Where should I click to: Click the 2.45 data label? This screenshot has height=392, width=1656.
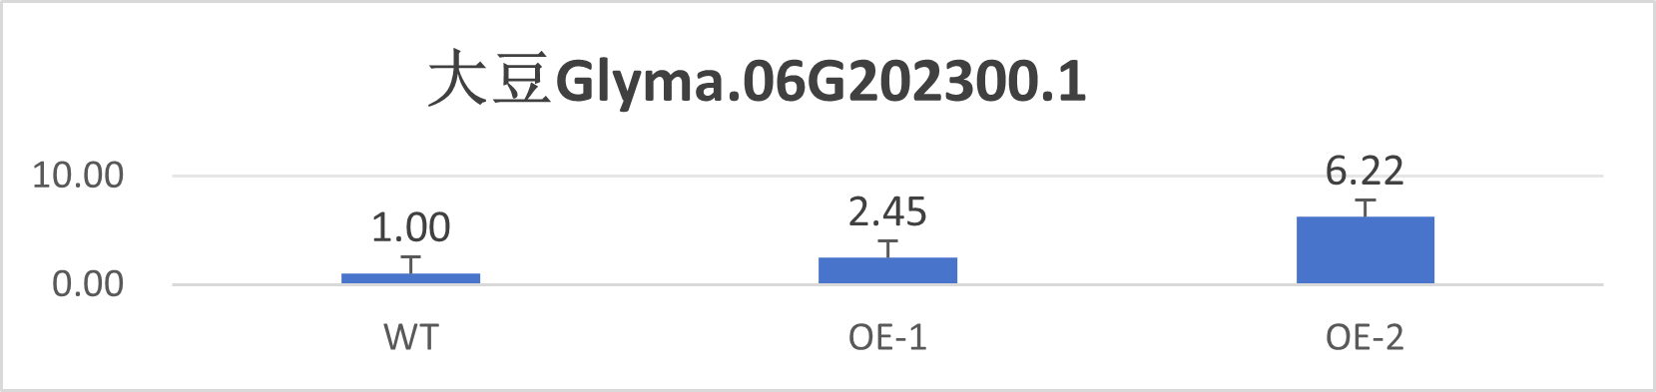pos(887,211)
